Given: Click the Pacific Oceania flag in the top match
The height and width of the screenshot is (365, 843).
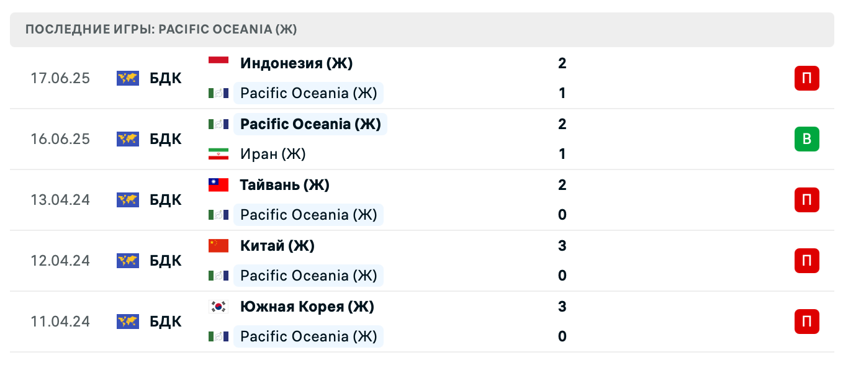Looking at the screenshot, I should click(219, 93).
